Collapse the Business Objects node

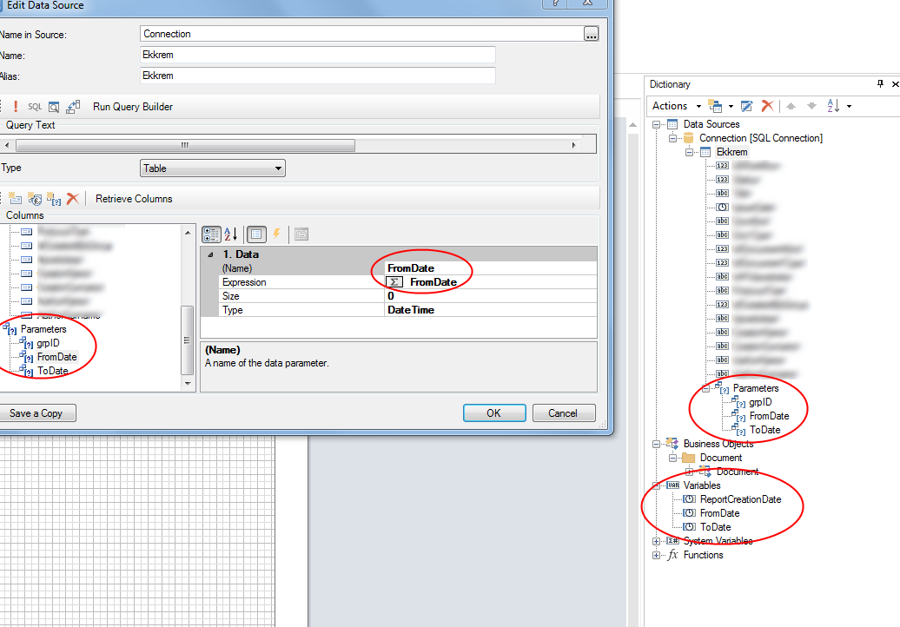pos(656,444)
